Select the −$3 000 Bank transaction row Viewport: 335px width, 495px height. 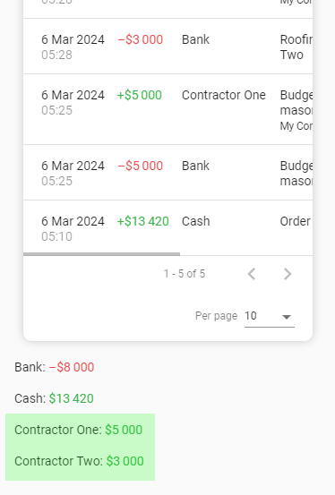coord(167,47)
